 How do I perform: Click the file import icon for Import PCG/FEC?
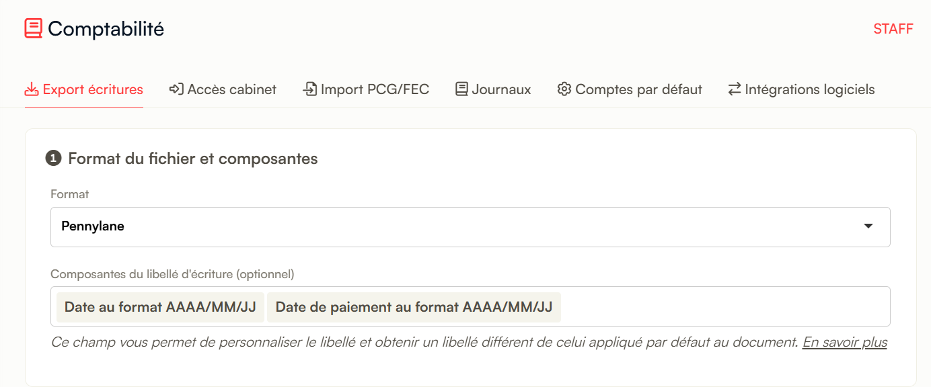[310, 89]
